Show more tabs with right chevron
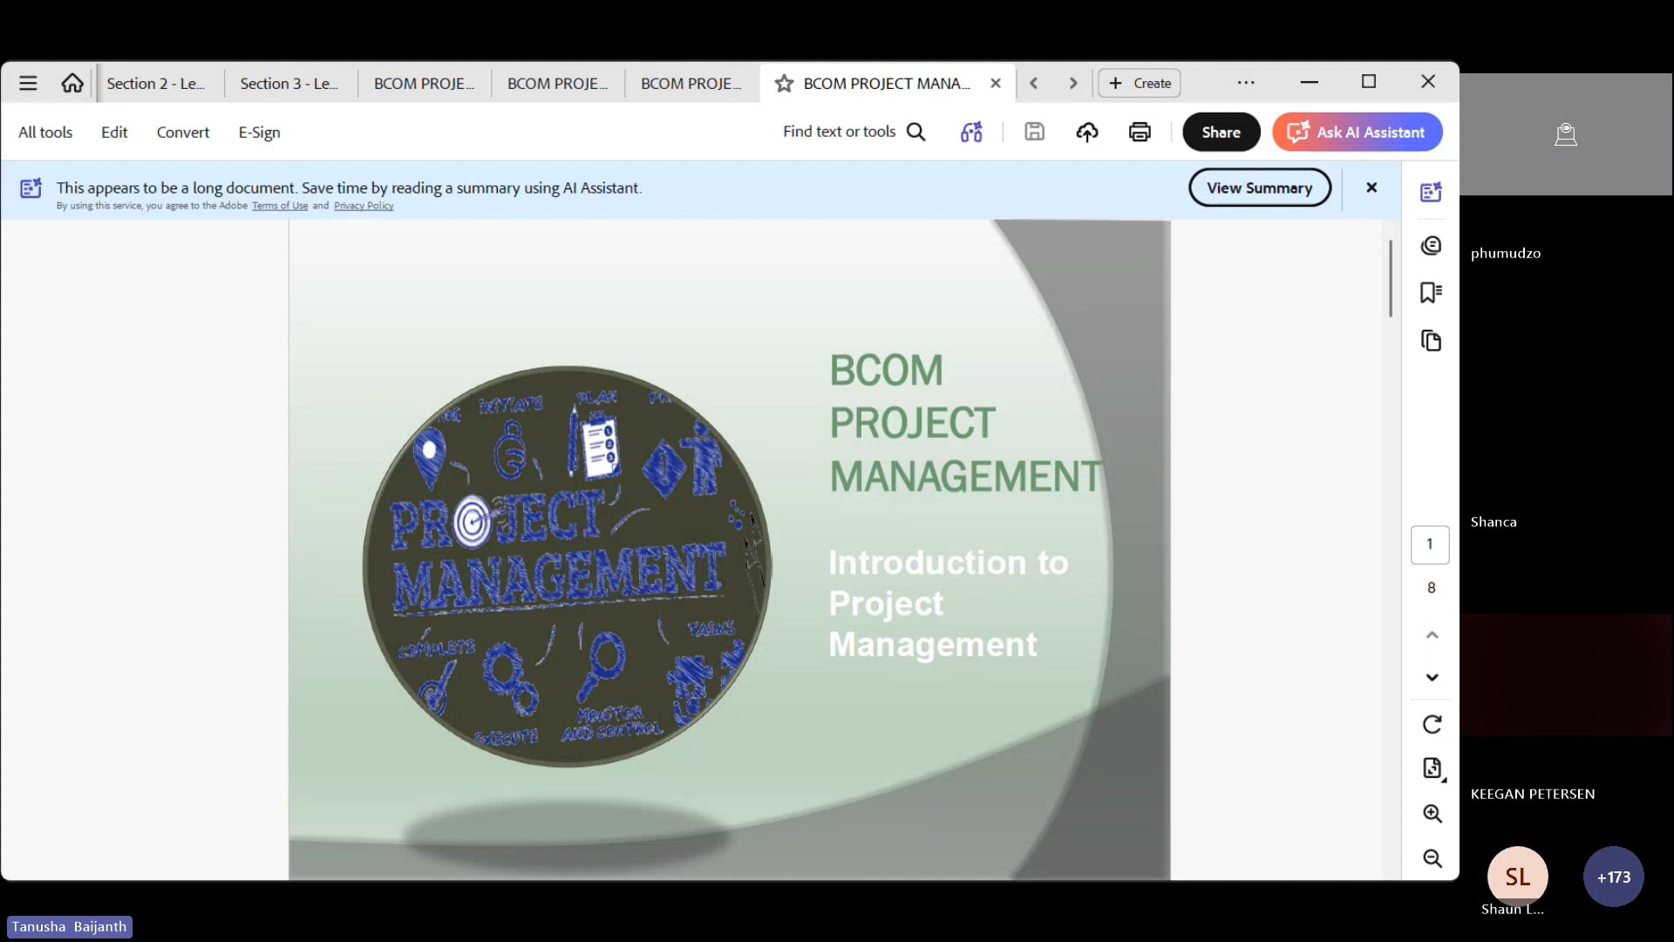 1073,84
